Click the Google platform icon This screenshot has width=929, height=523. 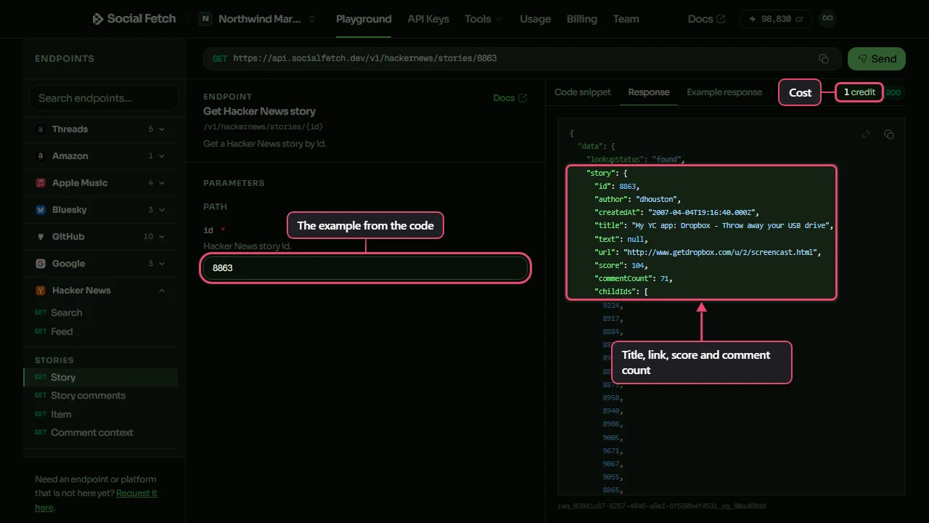click(x=41, y=264)
